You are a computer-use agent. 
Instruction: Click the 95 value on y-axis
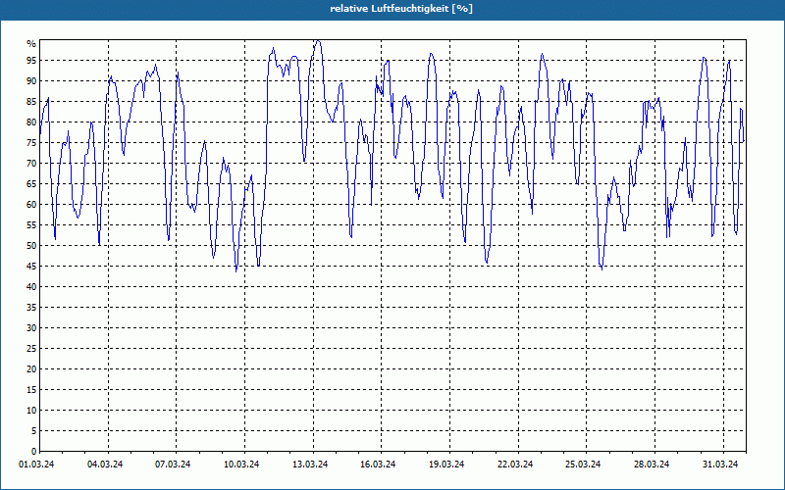click(x=31, y=61)
